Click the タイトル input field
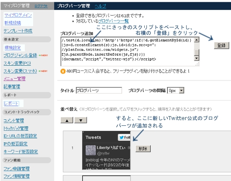 click(99, 90)
